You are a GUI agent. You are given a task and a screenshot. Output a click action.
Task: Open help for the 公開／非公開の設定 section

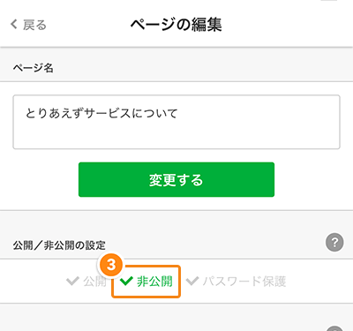pyautogui.click(x=334, y=243)
